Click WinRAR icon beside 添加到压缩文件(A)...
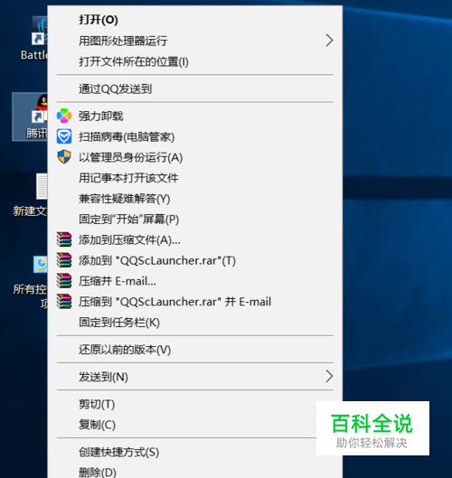Screen dimensions: 452x478 tap(64, 239)
